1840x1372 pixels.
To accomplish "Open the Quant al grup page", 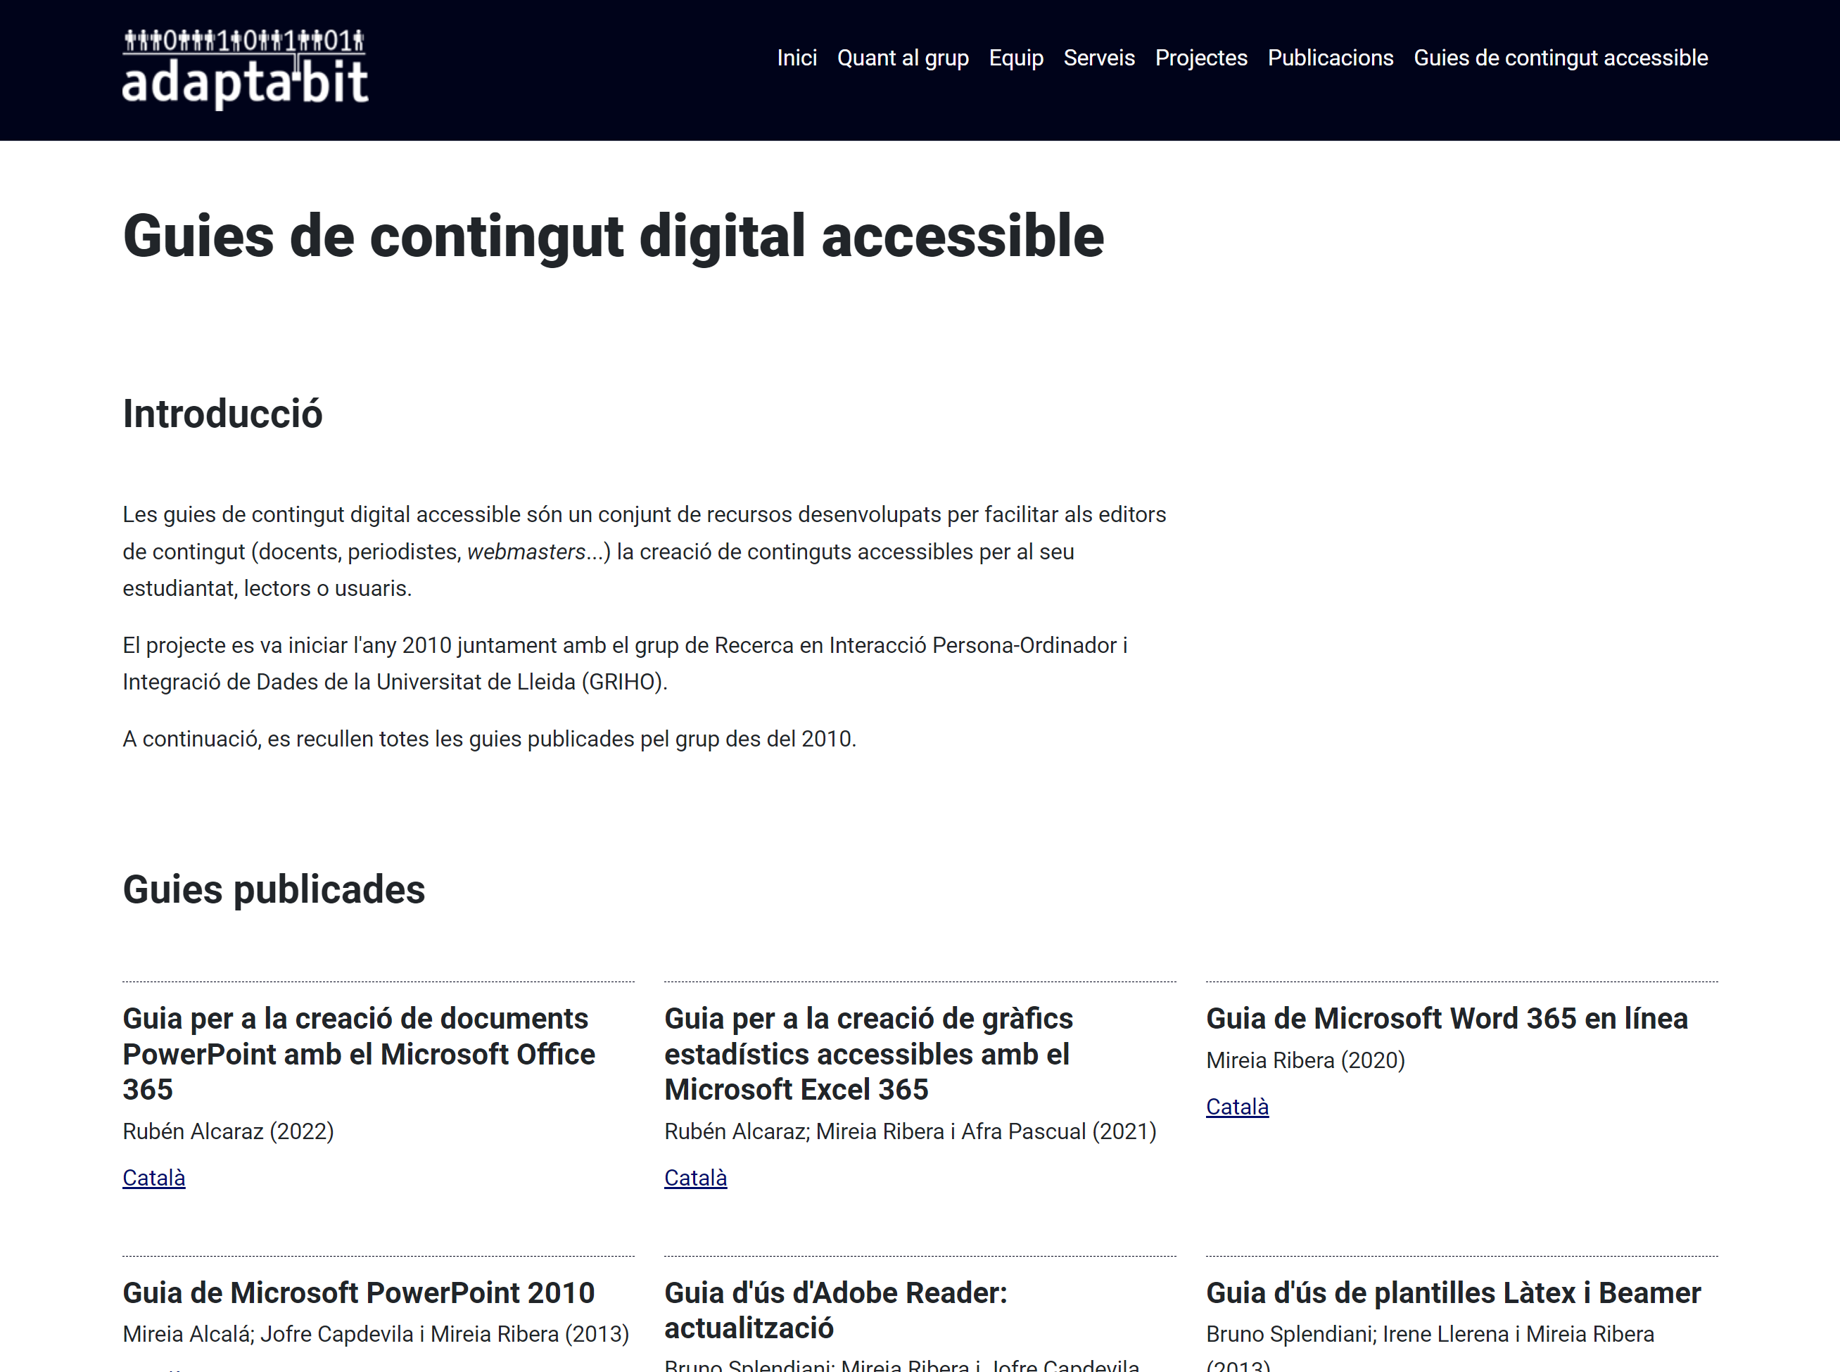I will coord(903,58).
